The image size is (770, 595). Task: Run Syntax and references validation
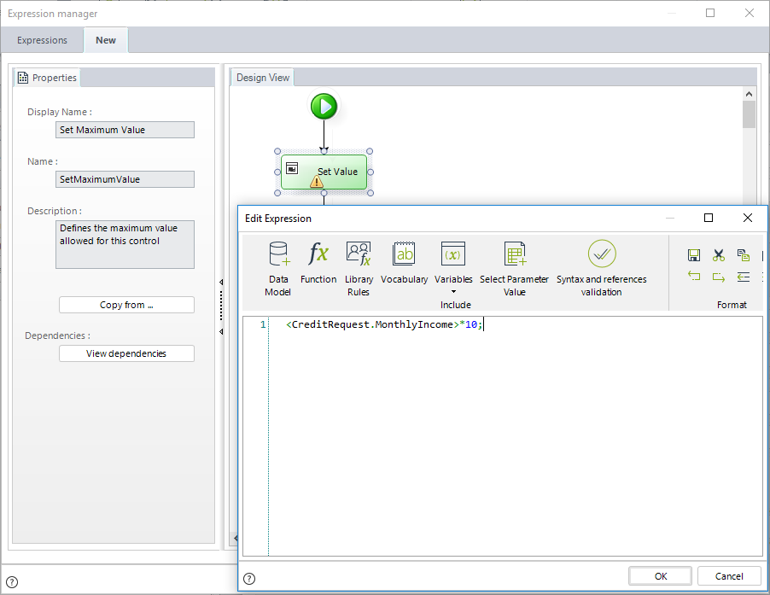pyautogui.click(x=602, y=269)
